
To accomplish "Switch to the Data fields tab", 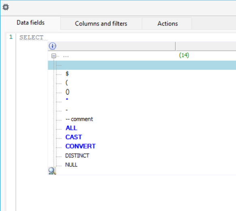I will pos(30,23).
